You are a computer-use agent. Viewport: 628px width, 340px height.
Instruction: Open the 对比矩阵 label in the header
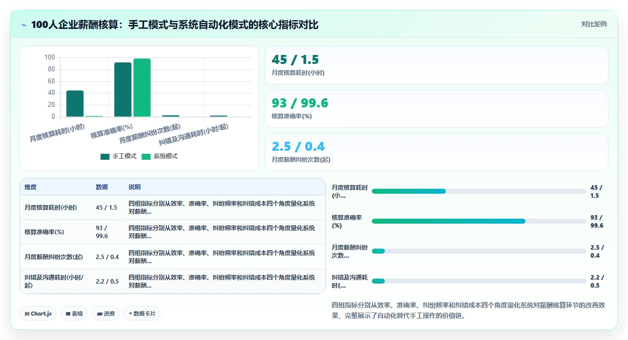[594, 24]
